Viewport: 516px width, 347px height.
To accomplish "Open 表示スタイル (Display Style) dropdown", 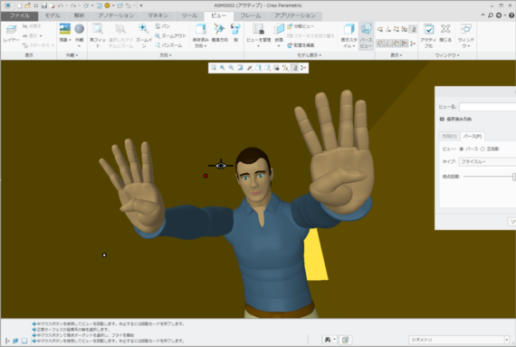I will (349, 43).
